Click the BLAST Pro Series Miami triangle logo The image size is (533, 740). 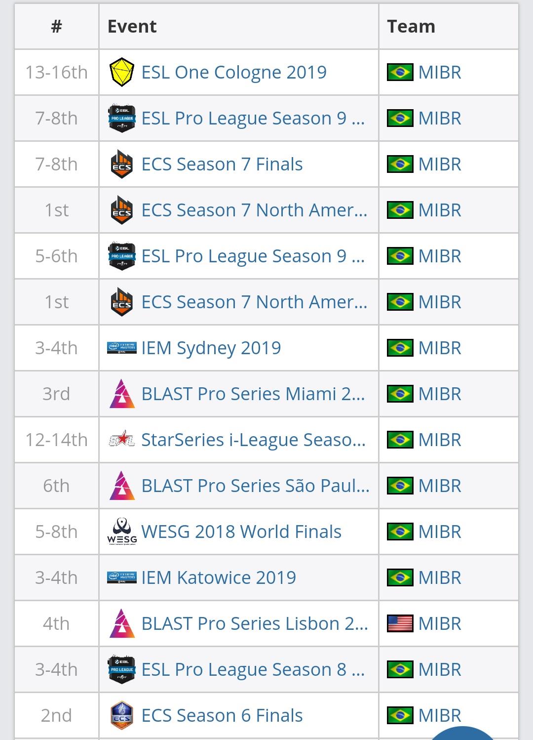tap(121, 394)
